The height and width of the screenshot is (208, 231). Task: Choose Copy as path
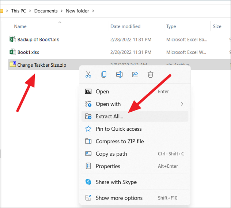(135, 154)
